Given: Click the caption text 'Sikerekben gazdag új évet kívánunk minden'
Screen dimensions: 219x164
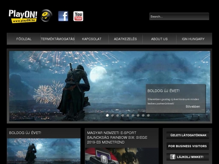Looking at the screenshot, I should click(173, 99).
